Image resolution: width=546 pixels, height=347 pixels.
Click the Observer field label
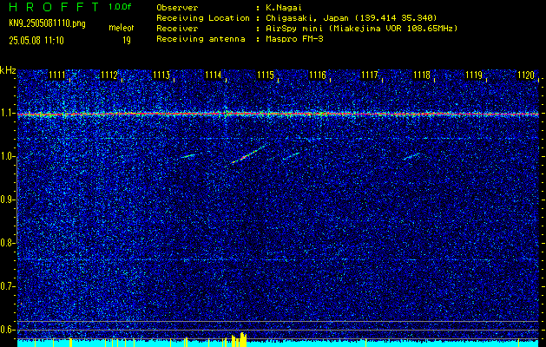[x=177, y=8]
